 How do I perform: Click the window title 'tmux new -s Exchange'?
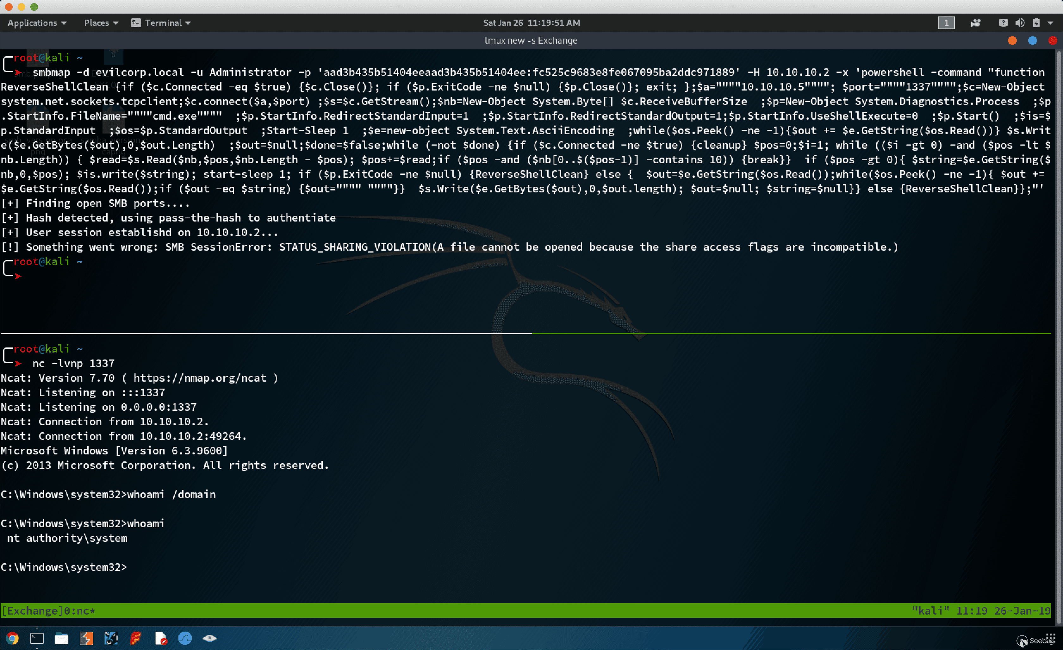[x=531, y=41]
